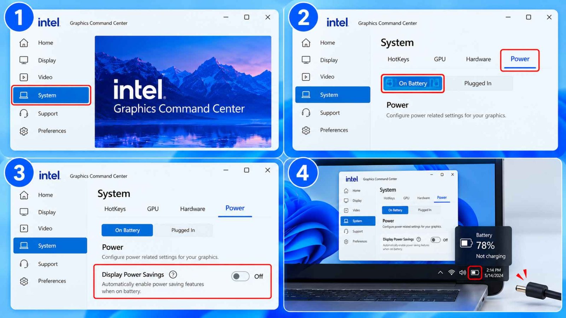566x318 pixels.
Task: Click the Display monitor icon in panel 1
Action: 24,60
